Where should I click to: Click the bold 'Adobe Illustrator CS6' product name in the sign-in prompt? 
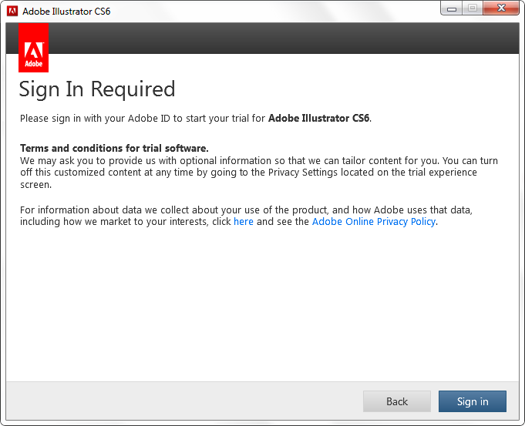[x=318, y=118]
